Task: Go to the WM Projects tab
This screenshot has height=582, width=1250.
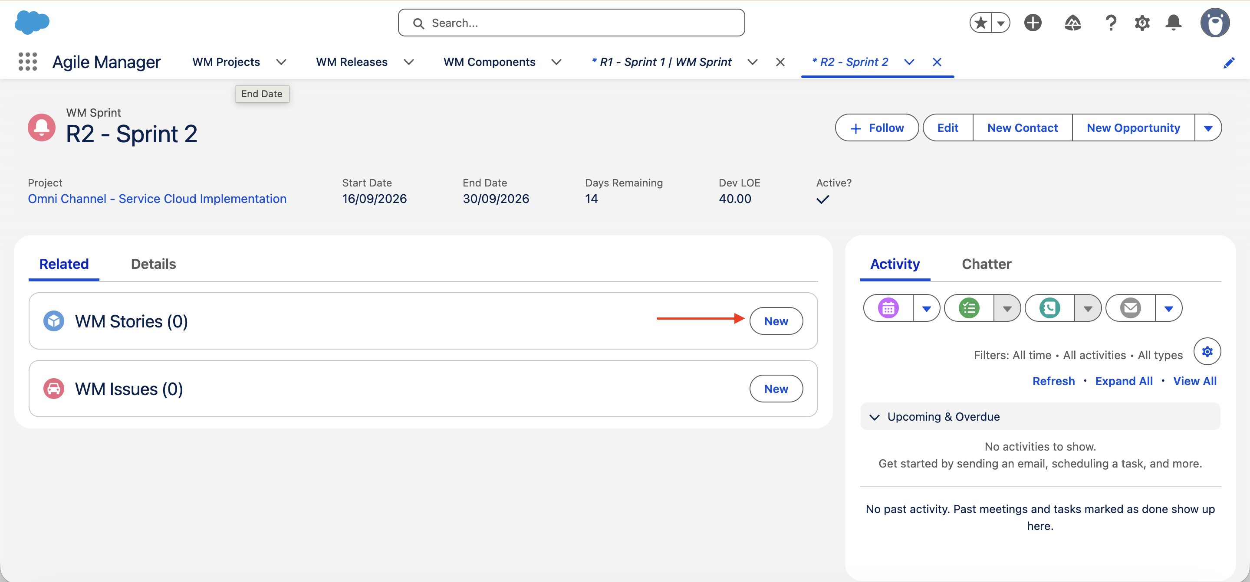Action: pyautogui.click(x=226, y=62)
